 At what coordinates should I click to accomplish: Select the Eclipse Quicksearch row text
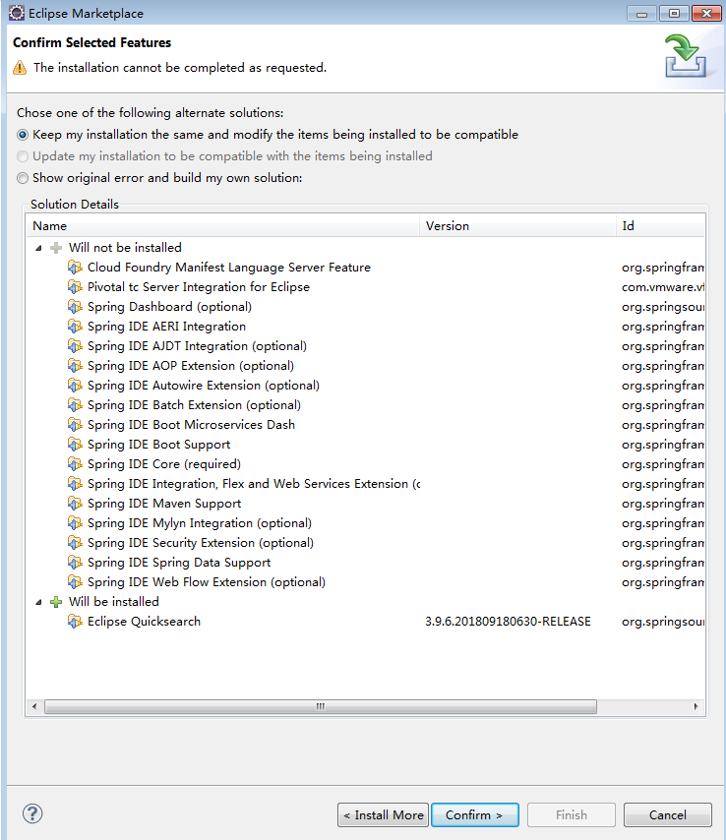pyautogui.click(x=145, y=622)
